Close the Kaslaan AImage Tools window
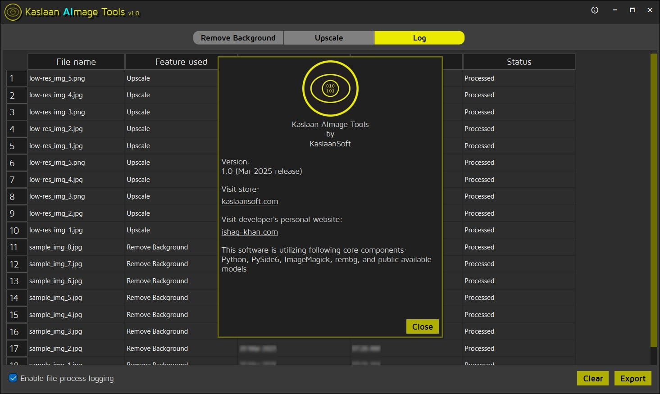Image resolution: width=660 pixels, height=394 pixels. click(650, 10)
